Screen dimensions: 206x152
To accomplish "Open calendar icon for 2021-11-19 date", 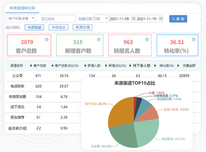I will pyautogui.click(x=160, y=18).
